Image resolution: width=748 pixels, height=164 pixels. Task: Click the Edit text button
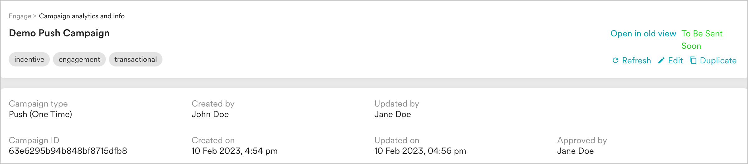pyautogui.click(x=675, y=61)
